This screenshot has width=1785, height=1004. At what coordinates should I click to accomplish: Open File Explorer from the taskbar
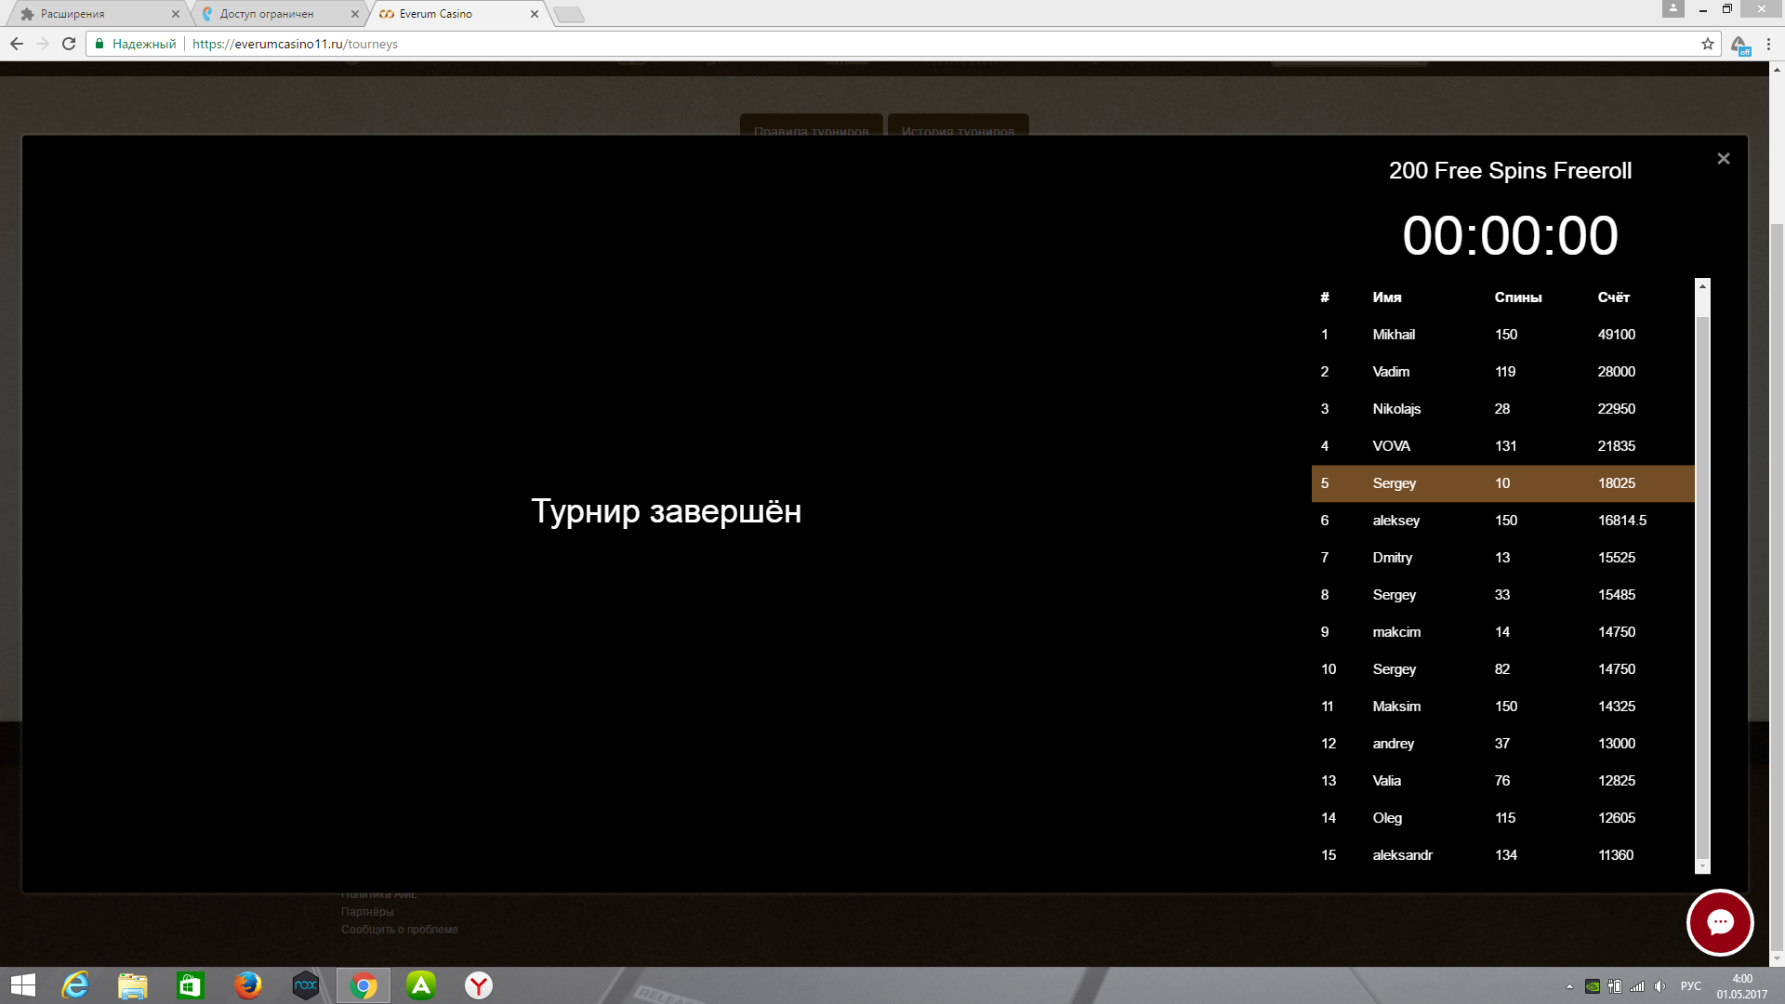[133, 985]
